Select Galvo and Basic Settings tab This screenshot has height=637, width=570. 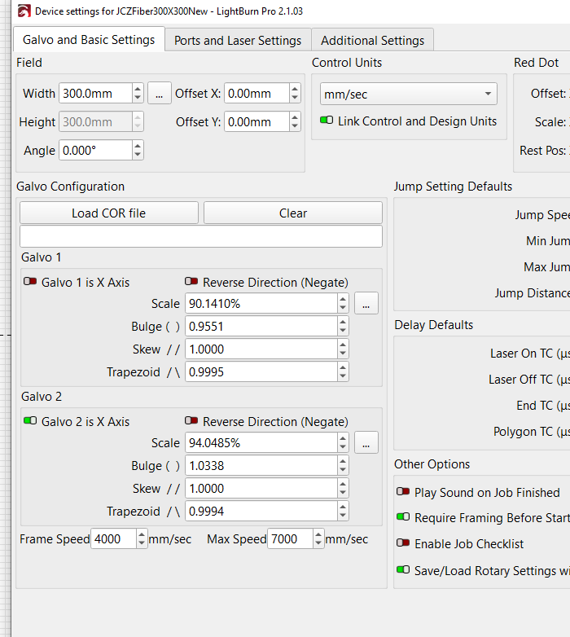(x=89, y=39)
